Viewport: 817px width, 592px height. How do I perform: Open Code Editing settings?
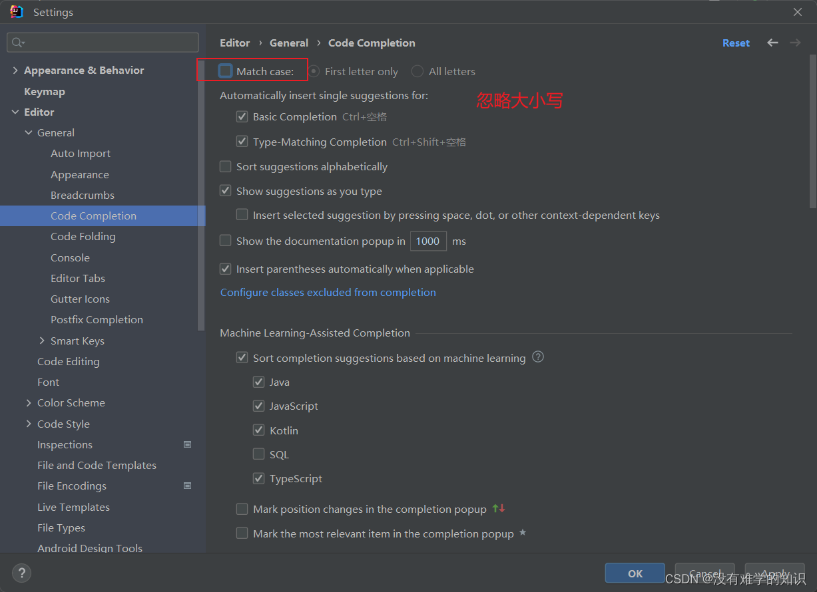click(x=69, y=361)
